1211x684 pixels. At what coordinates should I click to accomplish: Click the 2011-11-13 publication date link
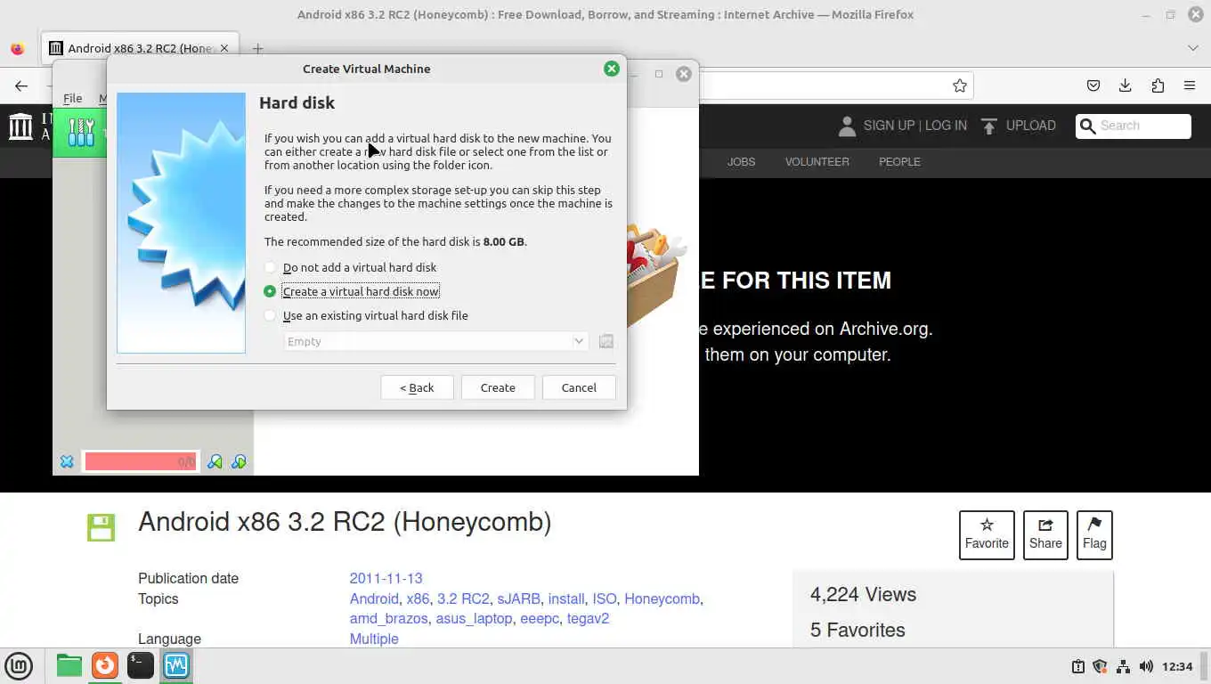pos(386,578)
